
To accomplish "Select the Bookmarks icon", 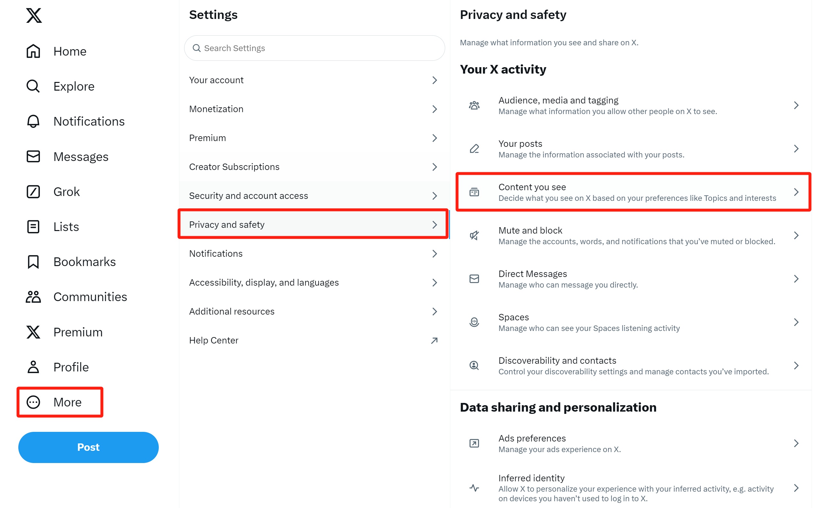I will coord(33,262).
